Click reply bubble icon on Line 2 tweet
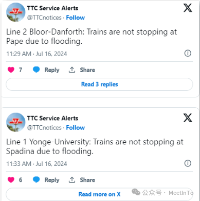Screen dimensions: 200x201 point(36,70)
